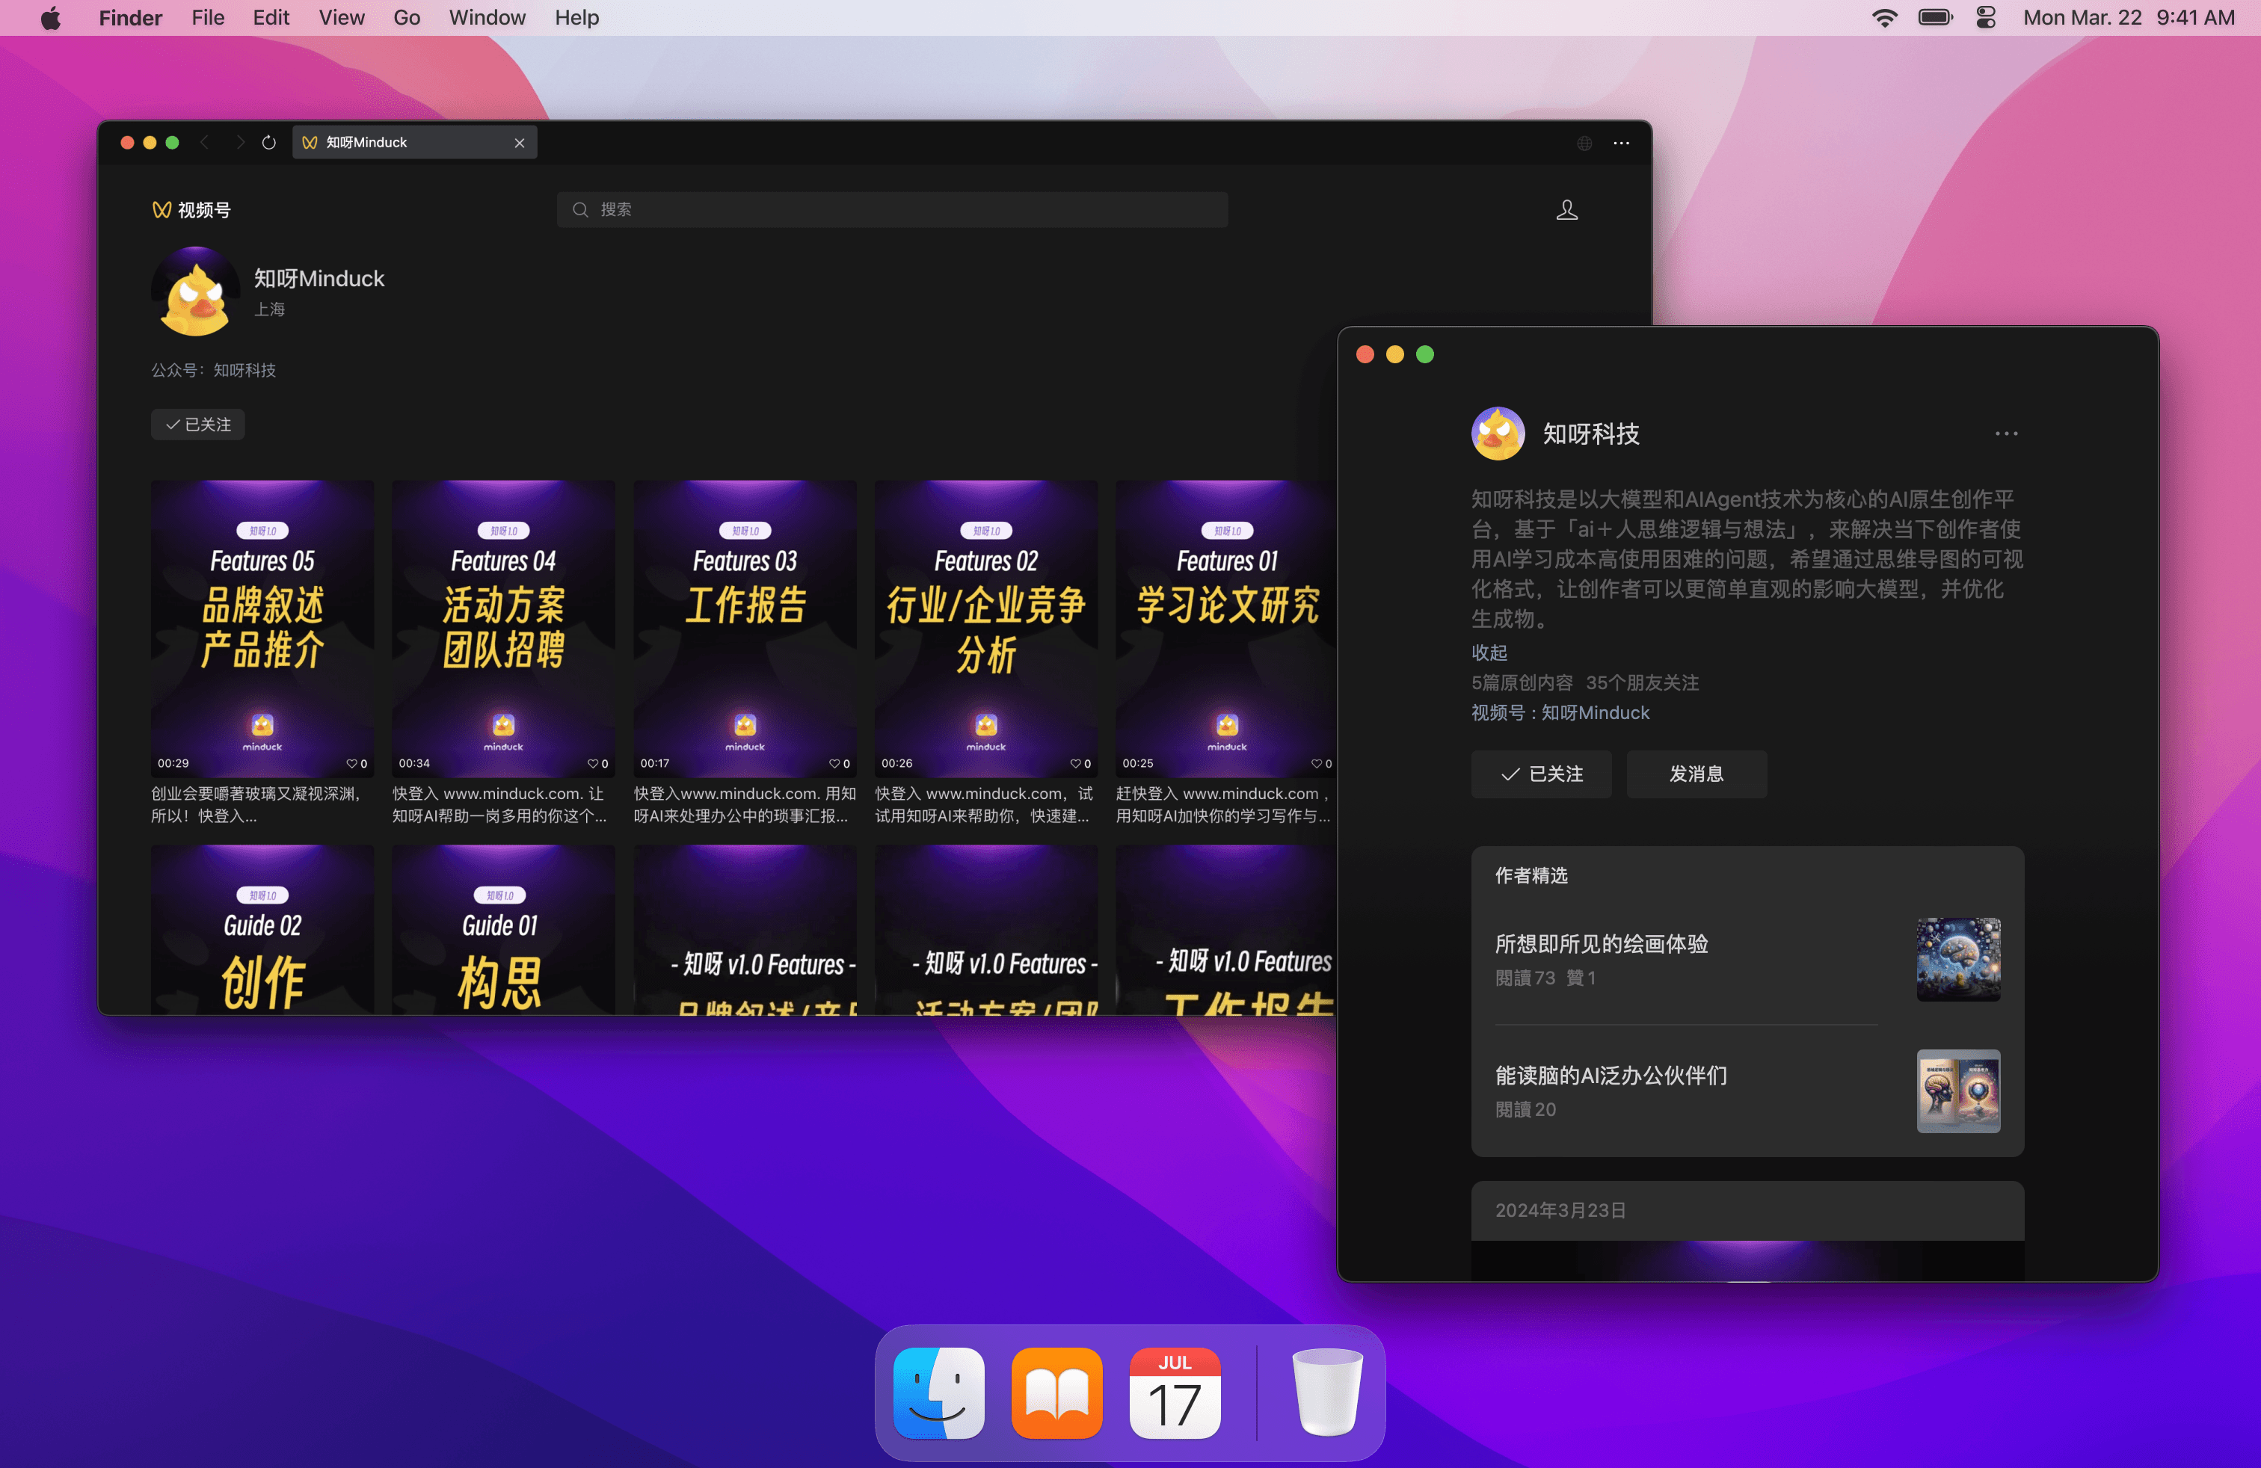This screenshot has height=1468, width=2261.
Task: Open the user profile icon in 视频号
Action: point(1566,210)
